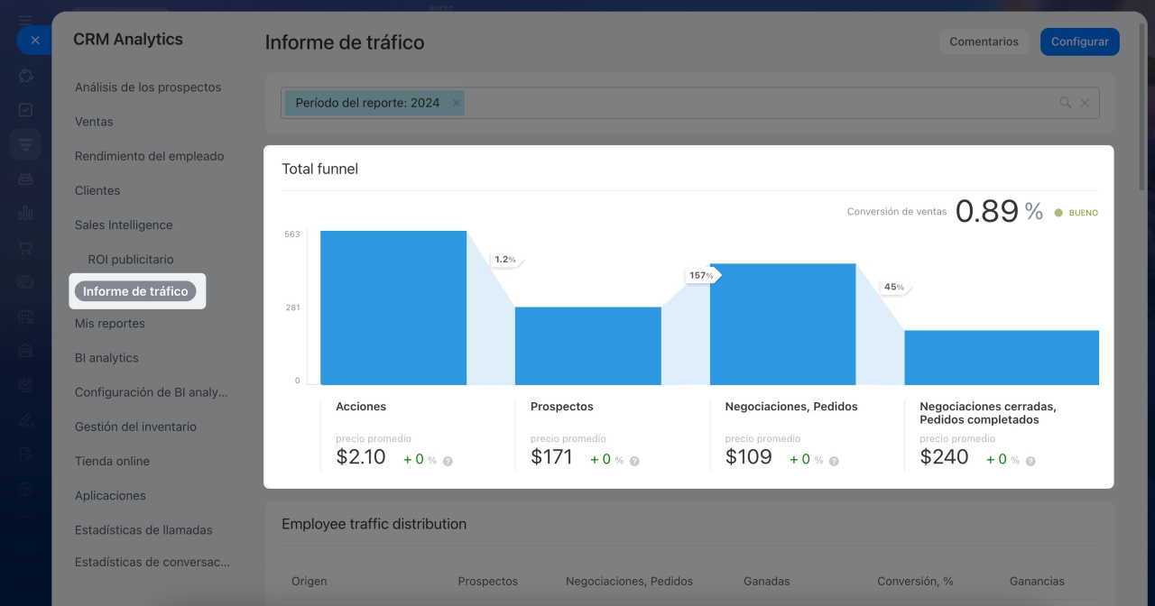1155x606 pixels.
Task: Open the target goal icon in the left rail
Action: tap(25, 384)
